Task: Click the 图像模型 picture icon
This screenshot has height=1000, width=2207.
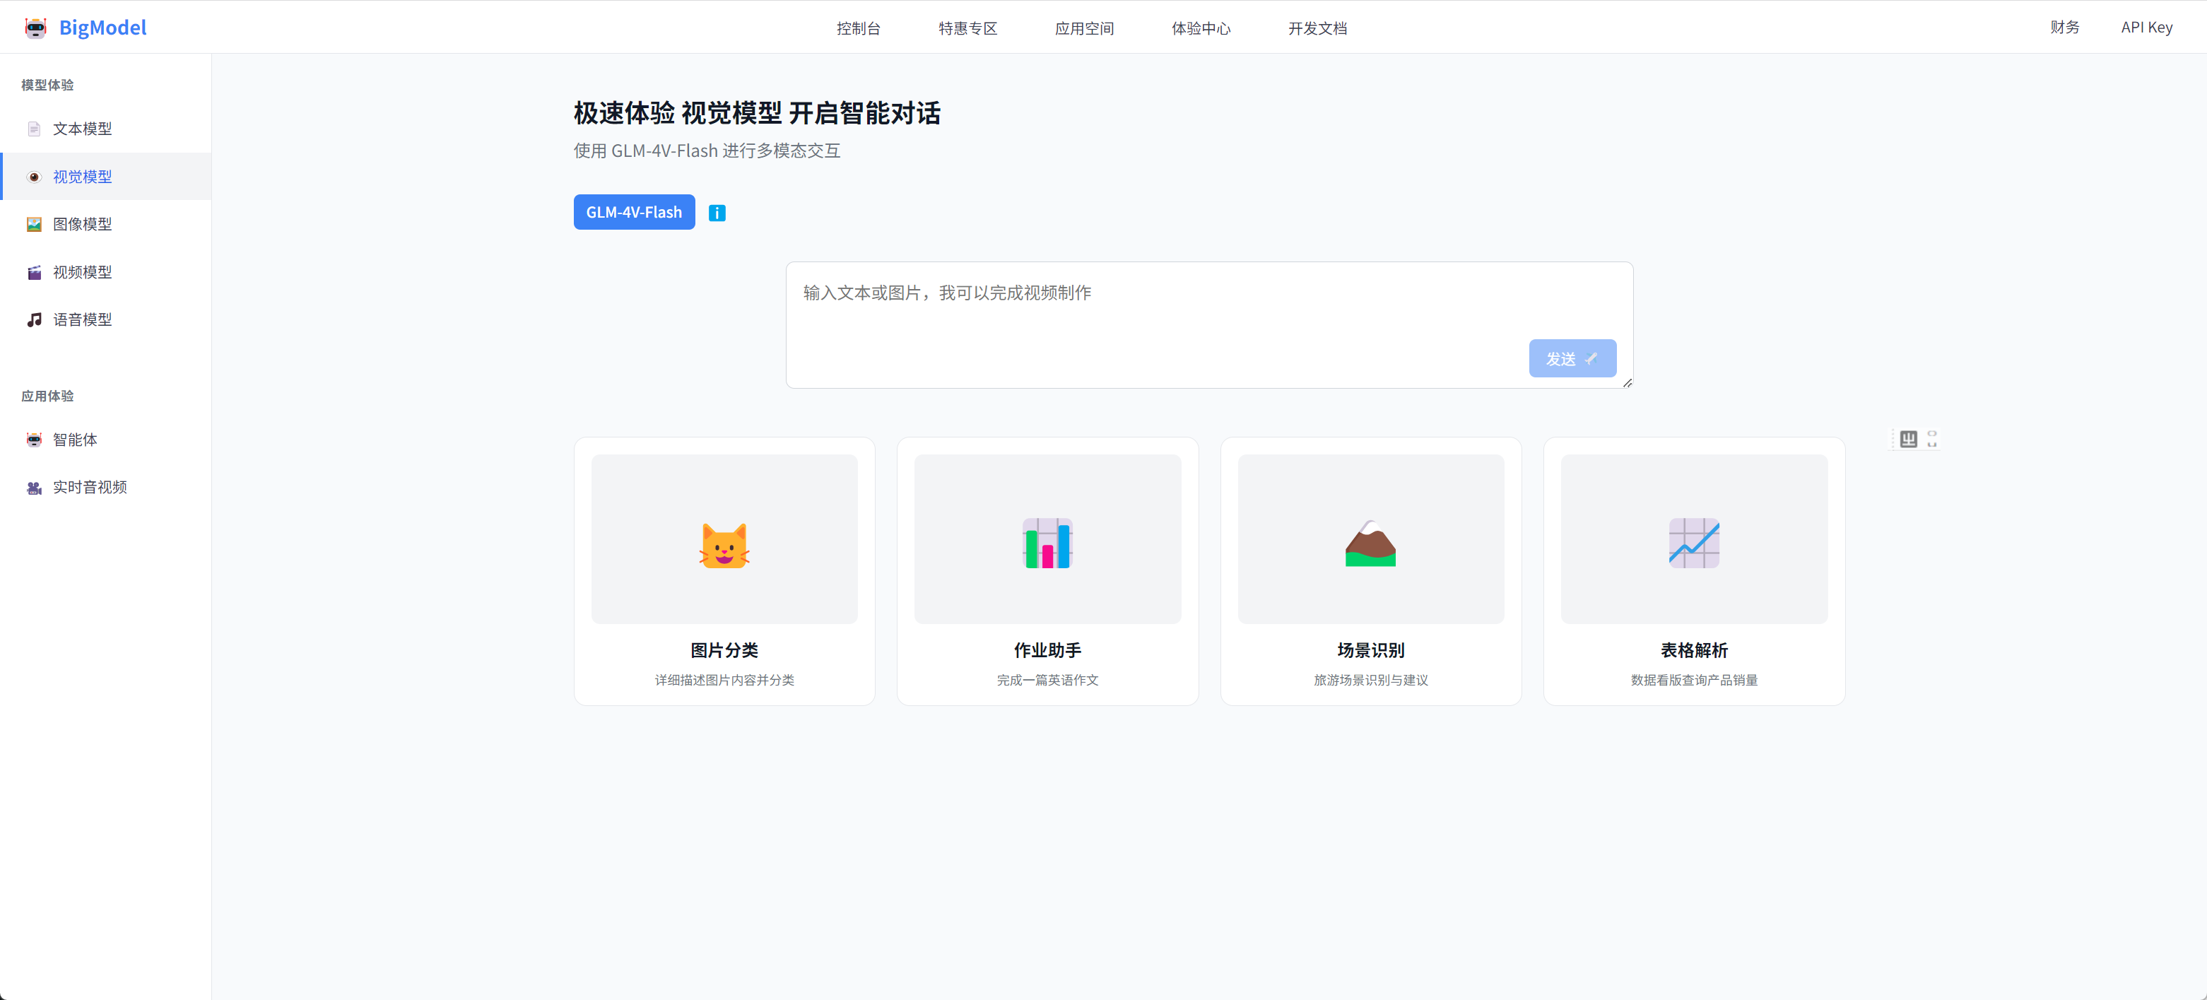Action: [34, 225]
